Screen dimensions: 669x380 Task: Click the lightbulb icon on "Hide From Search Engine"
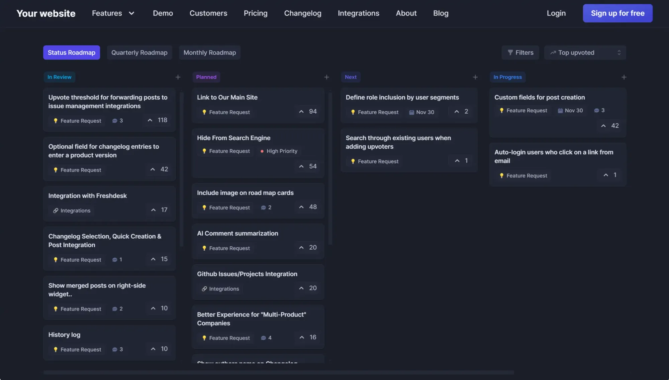click(x=204, y=151)
